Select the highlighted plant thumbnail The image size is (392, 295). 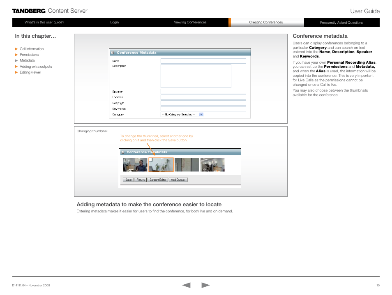161,165
